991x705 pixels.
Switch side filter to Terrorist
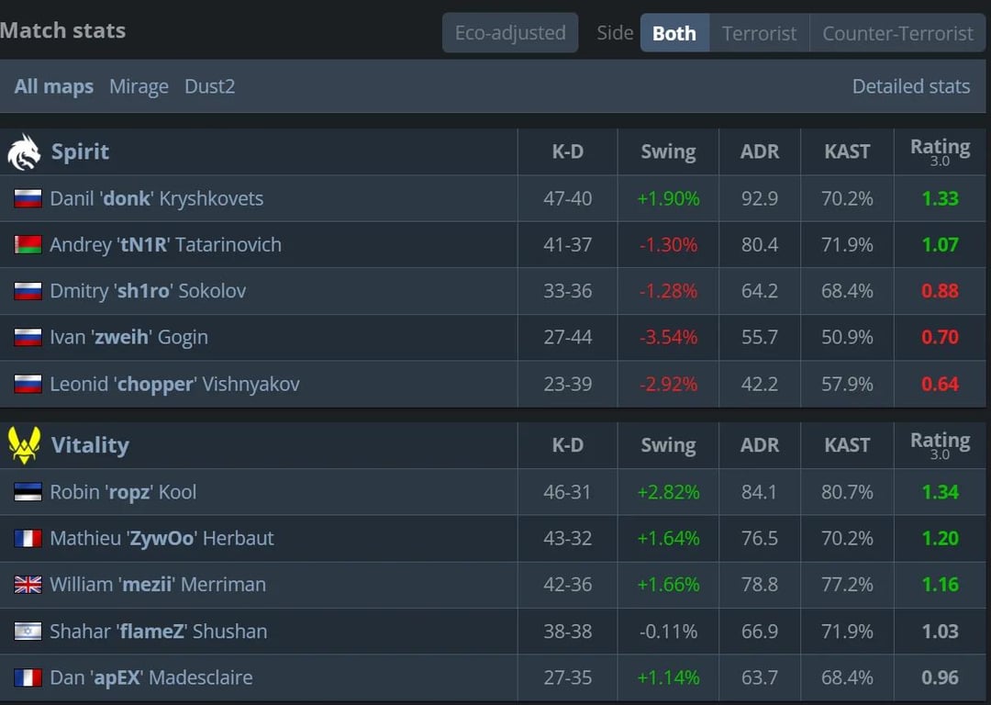click(759, 33)
